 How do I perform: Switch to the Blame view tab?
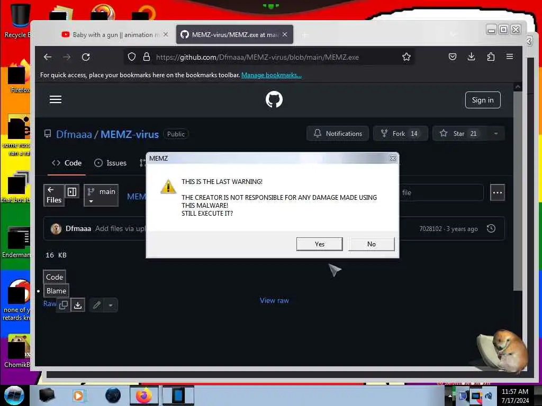coord(56,291)
